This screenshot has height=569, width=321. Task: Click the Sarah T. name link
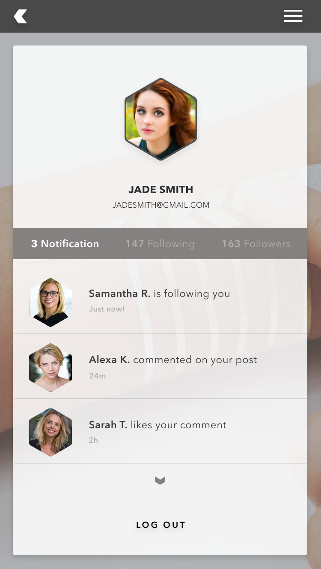108,425
